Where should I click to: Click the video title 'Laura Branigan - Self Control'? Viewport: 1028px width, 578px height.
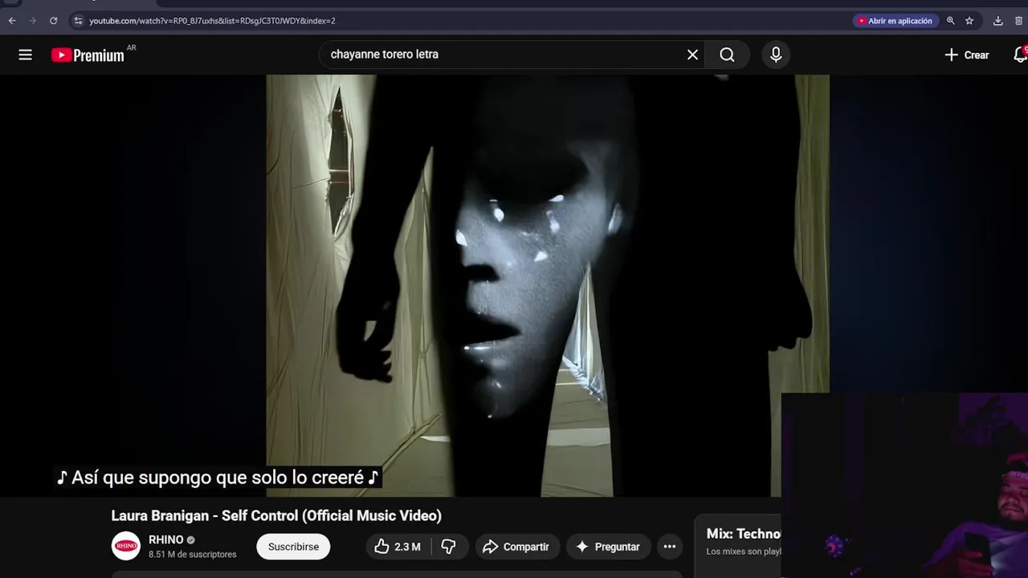(276, 515)
